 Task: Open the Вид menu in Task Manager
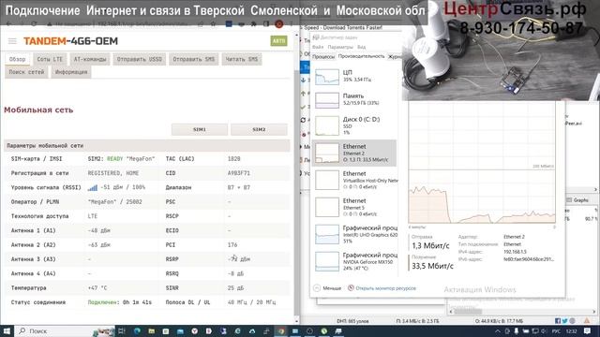pyautogui.click(x=361, y=47)
